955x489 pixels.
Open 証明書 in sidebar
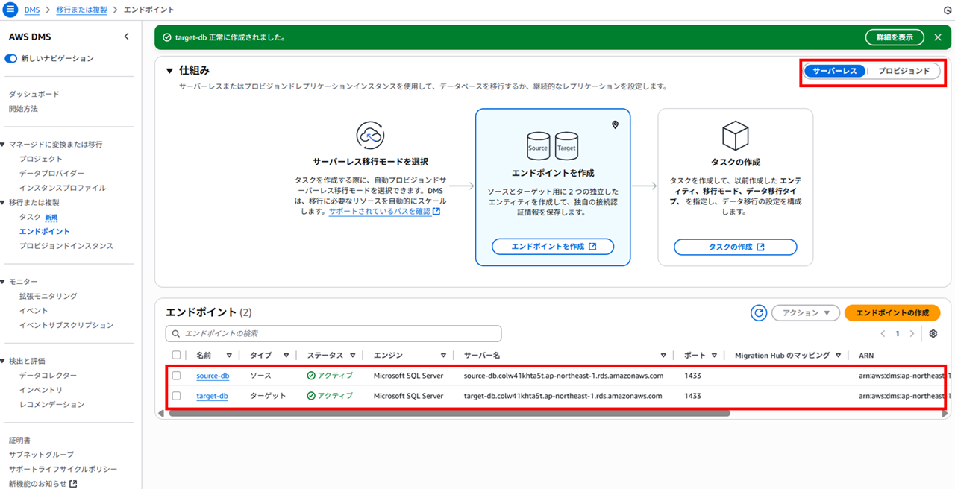click(x=19, y=440)
